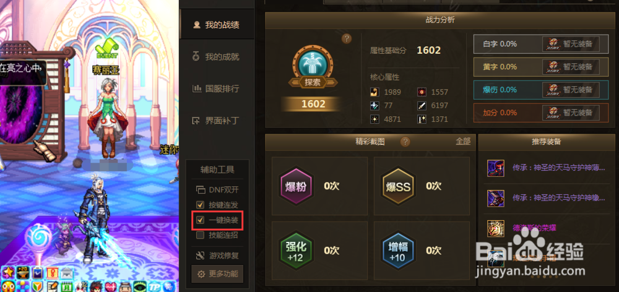Open the 爆粉 hexagon badge

click(296, 186)
